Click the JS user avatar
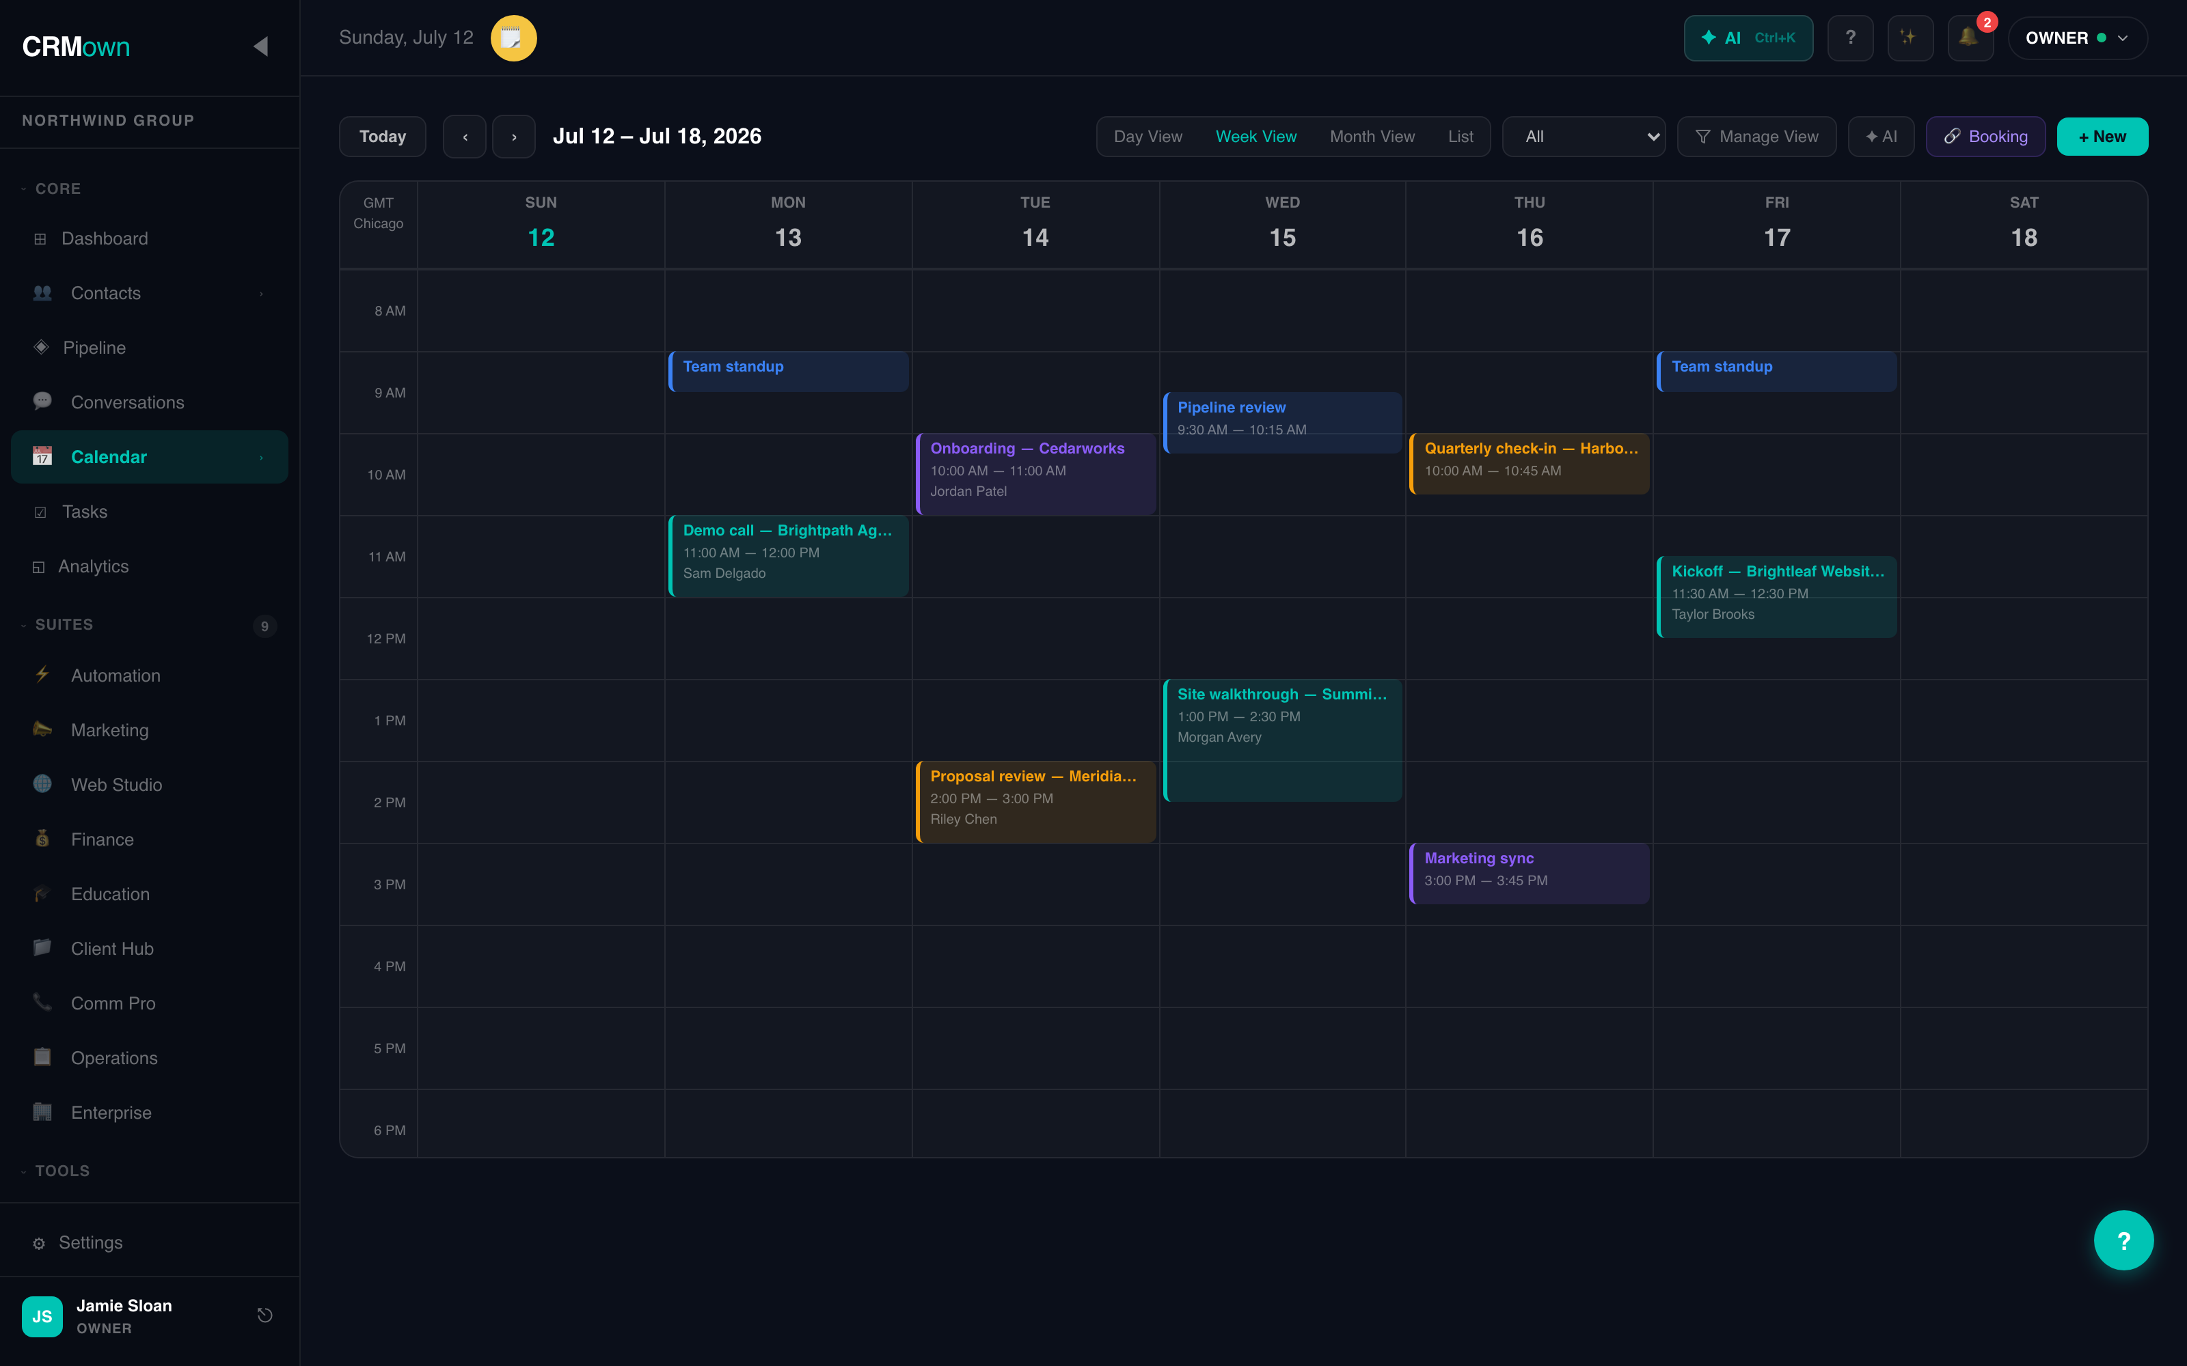This screenshot has height=1366, width=2187. [42, 1316]
